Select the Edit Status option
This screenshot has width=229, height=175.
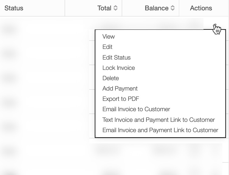[116, 57]
